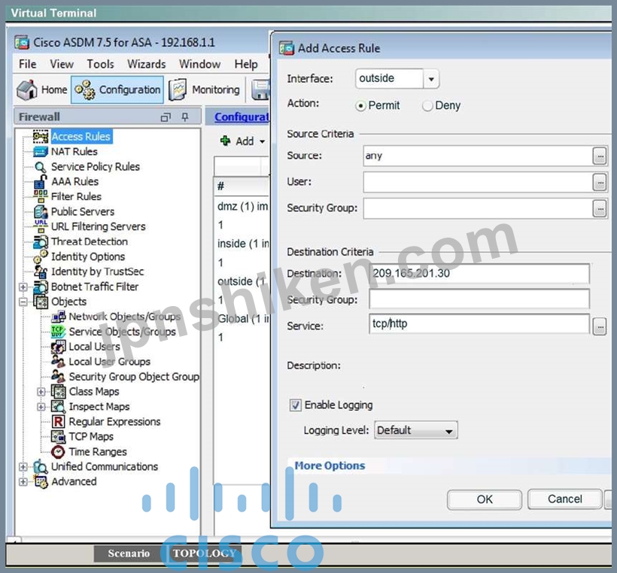
Task: Open the Add button dropdown arrow
Action: pyautogui.click(x=263, y=141)
